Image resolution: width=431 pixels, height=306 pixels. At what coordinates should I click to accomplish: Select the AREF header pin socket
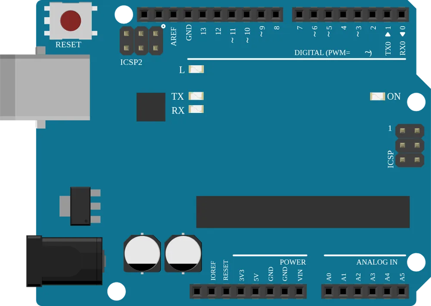[x=173, y=14]
